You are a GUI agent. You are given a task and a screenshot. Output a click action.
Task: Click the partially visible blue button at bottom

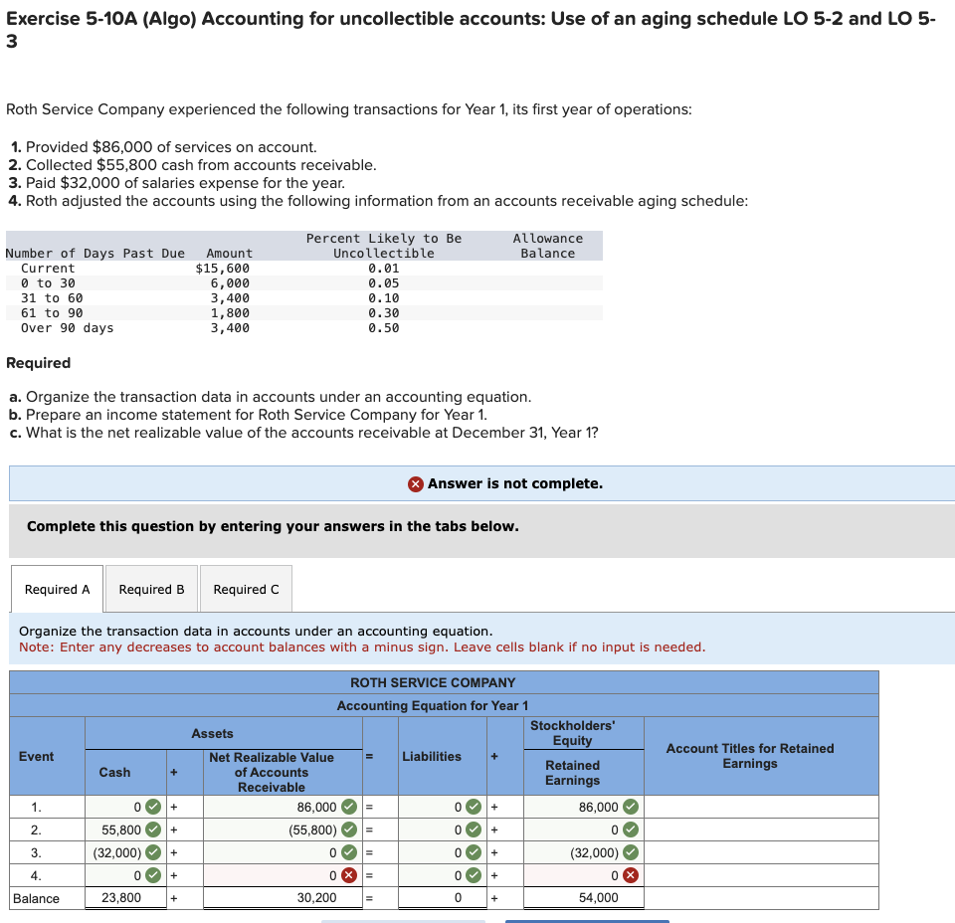585,921
